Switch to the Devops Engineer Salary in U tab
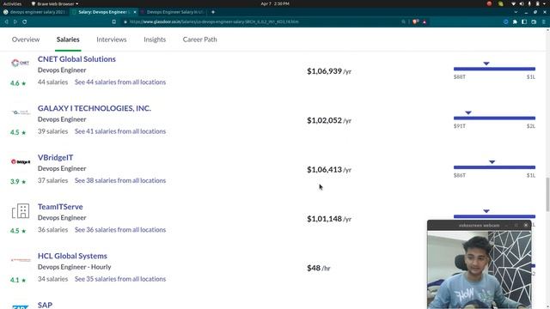 point(173,12)
